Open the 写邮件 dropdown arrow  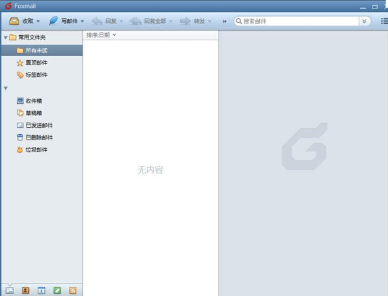pos(82,21)
